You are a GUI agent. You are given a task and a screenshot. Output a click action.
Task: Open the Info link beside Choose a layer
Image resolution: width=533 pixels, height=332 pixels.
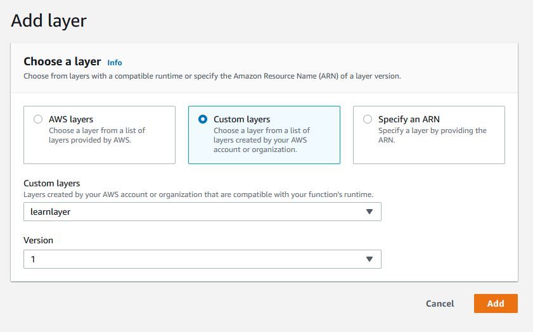point(115,63)
